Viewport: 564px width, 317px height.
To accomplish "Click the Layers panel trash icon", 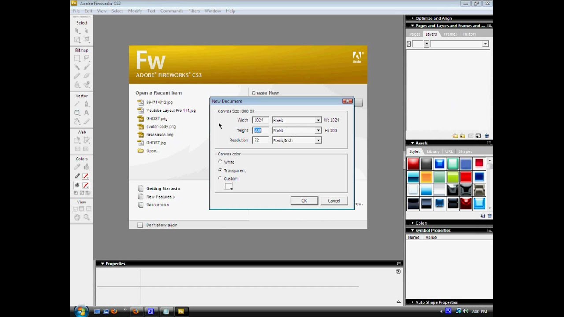I will (x=486, y=136).
